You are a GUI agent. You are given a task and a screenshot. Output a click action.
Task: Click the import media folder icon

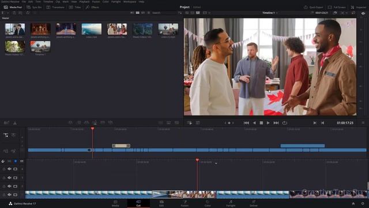click(21, 13)
